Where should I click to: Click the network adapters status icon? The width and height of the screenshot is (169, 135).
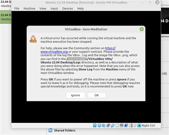(x=108, y=125)
